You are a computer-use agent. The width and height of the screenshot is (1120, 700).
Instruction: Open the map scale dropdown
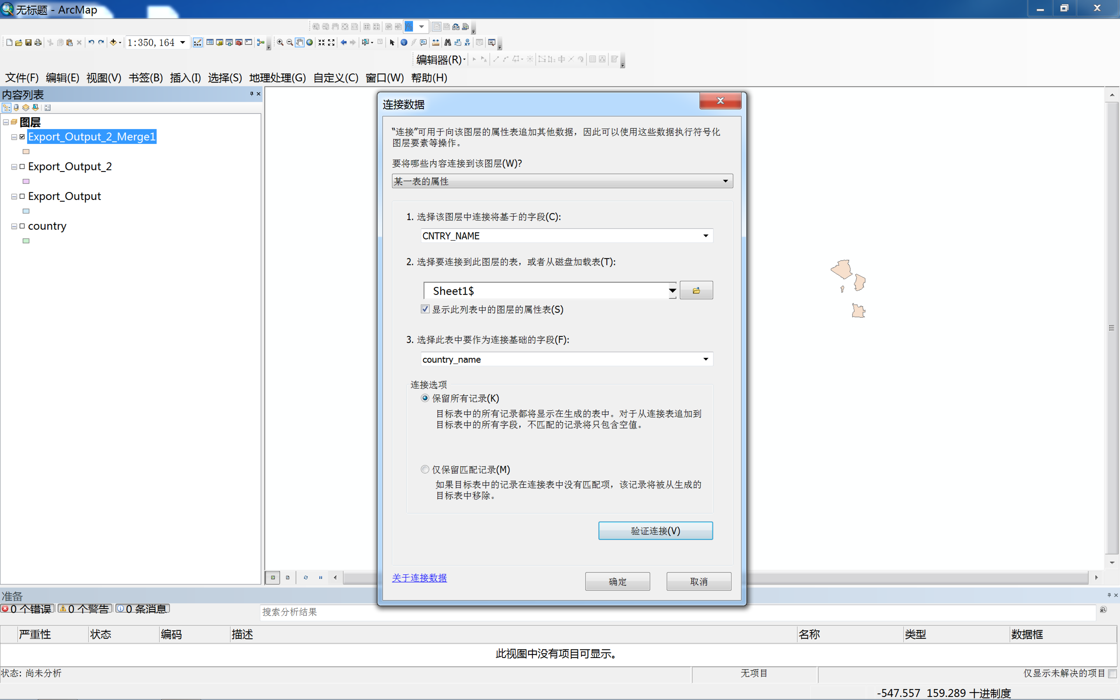[183, 43]
